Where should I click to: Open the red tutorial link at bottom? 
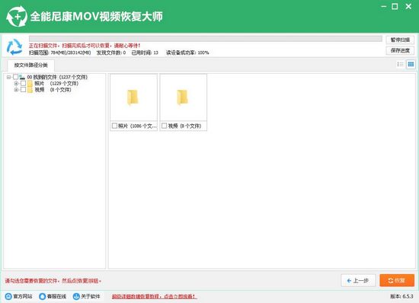154,296
